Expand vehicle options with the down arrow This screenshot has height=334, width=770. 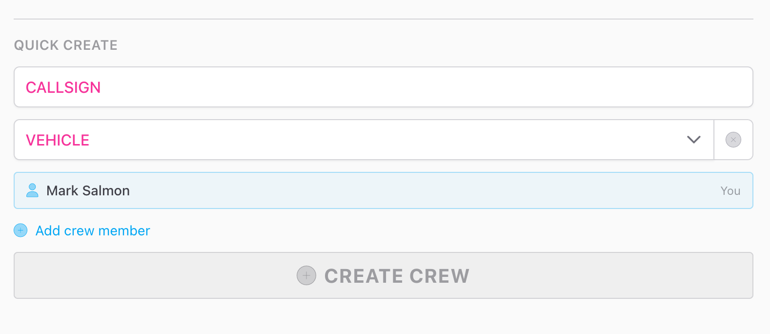pos(693,140)
